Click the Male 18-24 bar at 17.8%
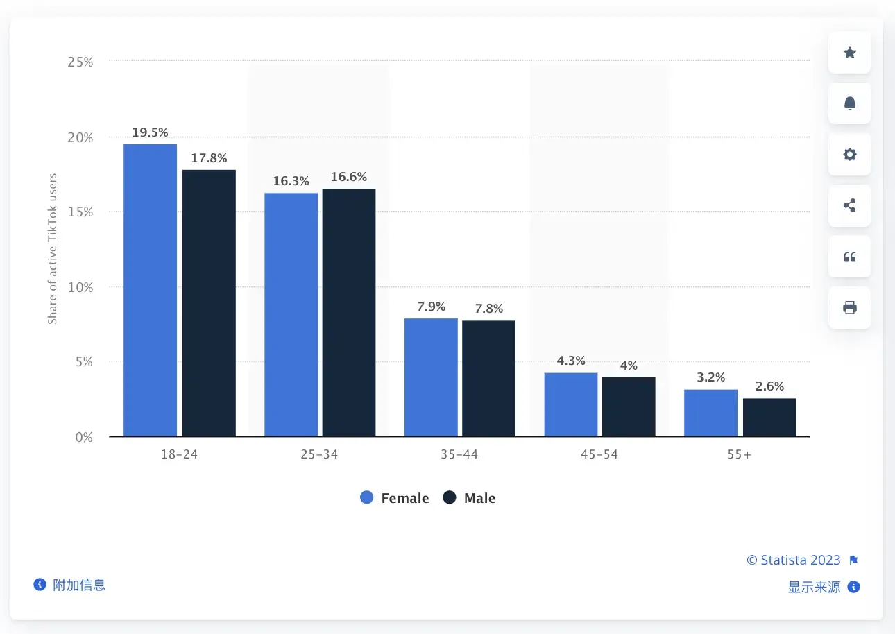895x634 pixels. coord(209,303)
